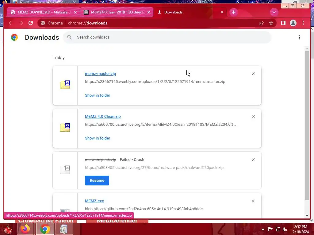Click the memz-master.zip file icon
This screenshot has height=235, width=314.
pyautogui.click(x=65, y=85)
